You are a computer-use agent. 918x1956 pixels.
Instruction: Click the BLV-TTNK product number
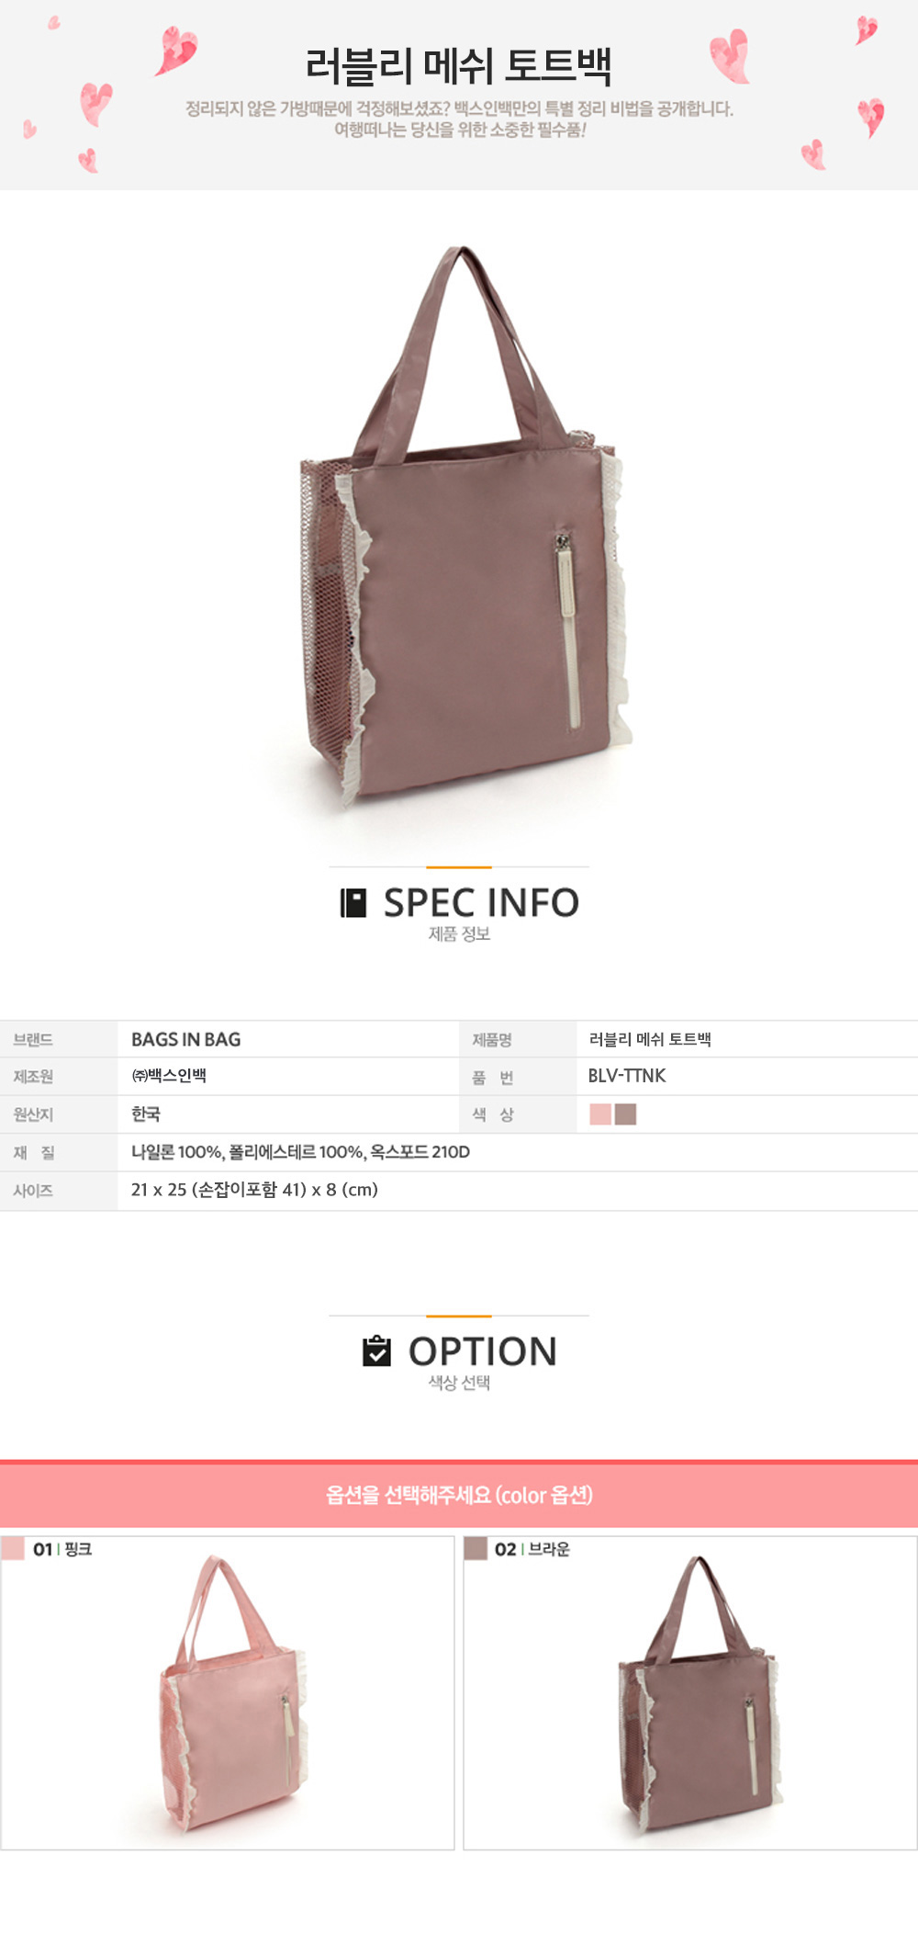627,1076
